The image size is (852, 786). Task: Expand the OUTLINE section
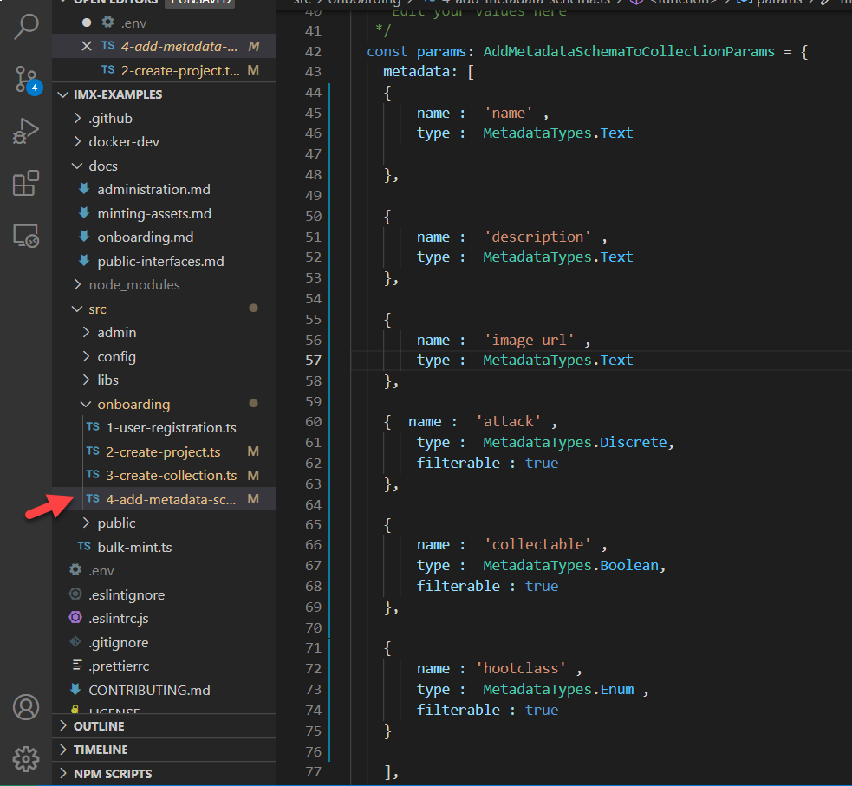coord(164,726)
